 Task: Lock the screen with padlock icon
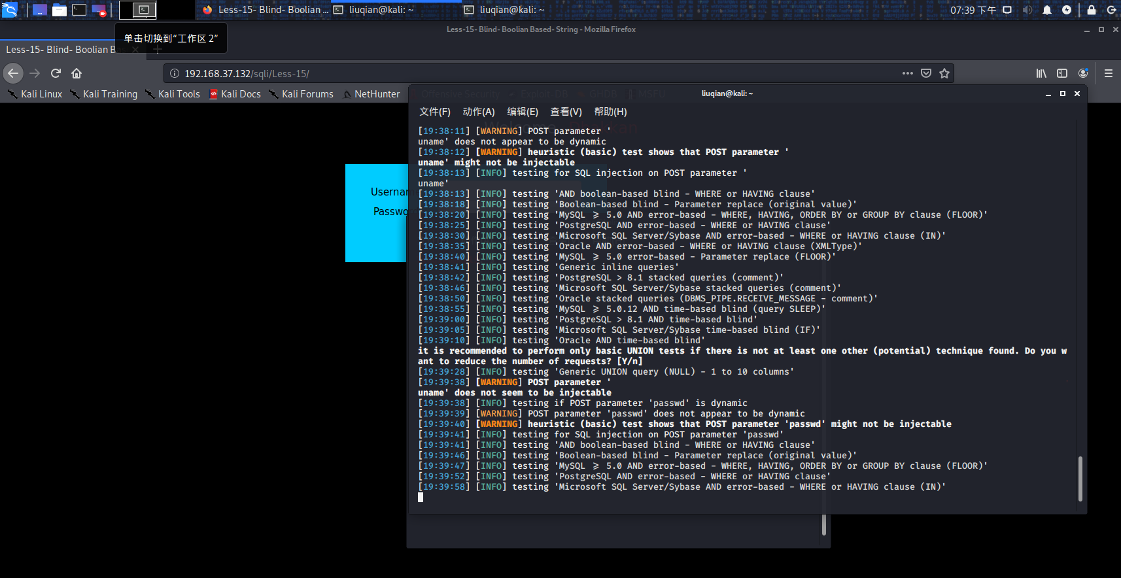(1092, 10)
